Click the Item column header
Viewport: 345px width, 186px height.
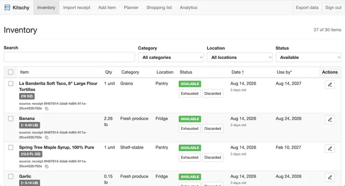(x=24, y=72)
